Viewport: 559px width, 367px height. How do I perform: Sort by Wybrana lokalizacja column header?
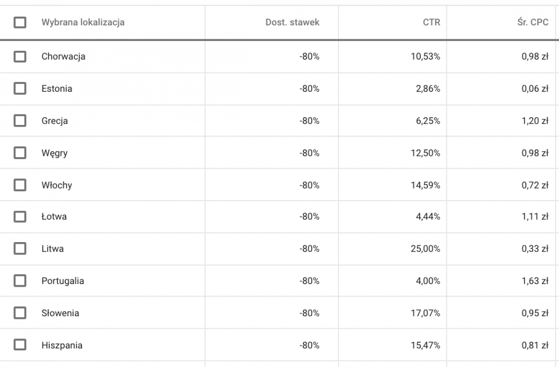tap(83, 22)
